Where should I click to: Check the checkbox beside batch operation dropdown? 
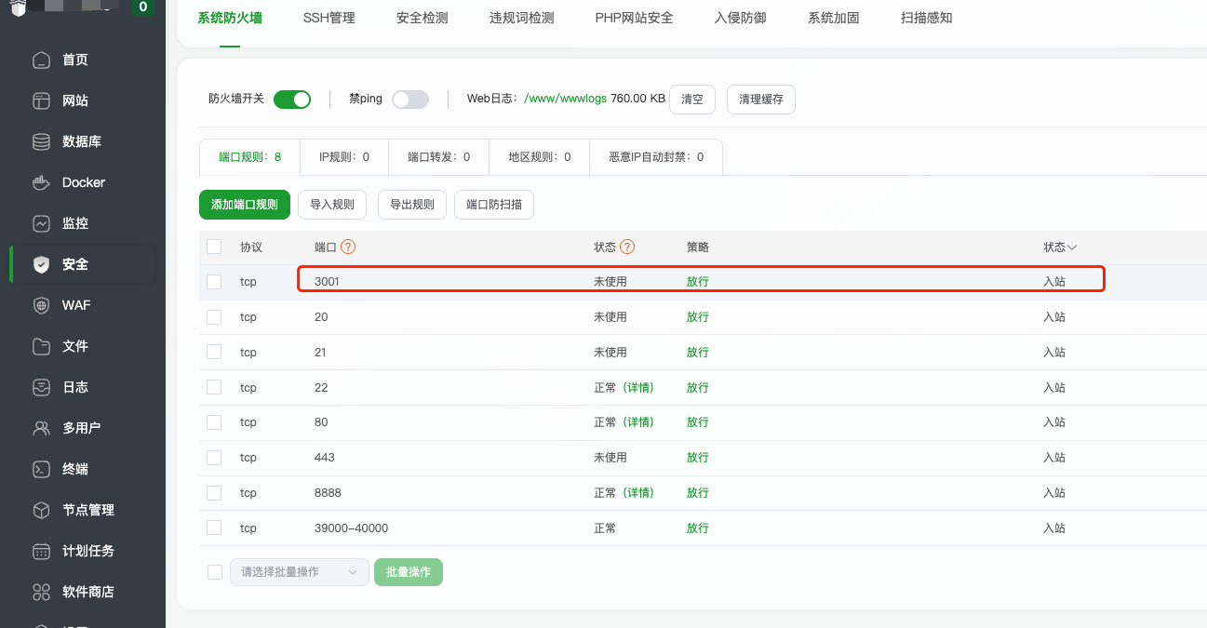tap(215, 572)
